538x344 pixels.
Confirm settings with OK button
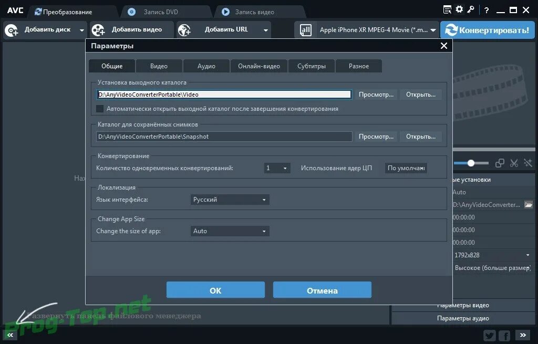tap(215, 290)
